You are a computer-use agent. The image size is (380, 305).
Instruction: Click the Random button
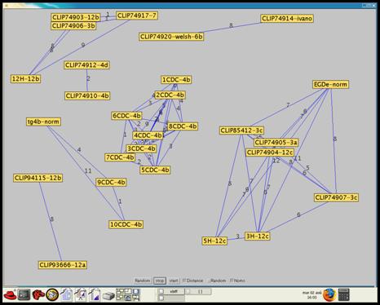[x=143, y=281]
